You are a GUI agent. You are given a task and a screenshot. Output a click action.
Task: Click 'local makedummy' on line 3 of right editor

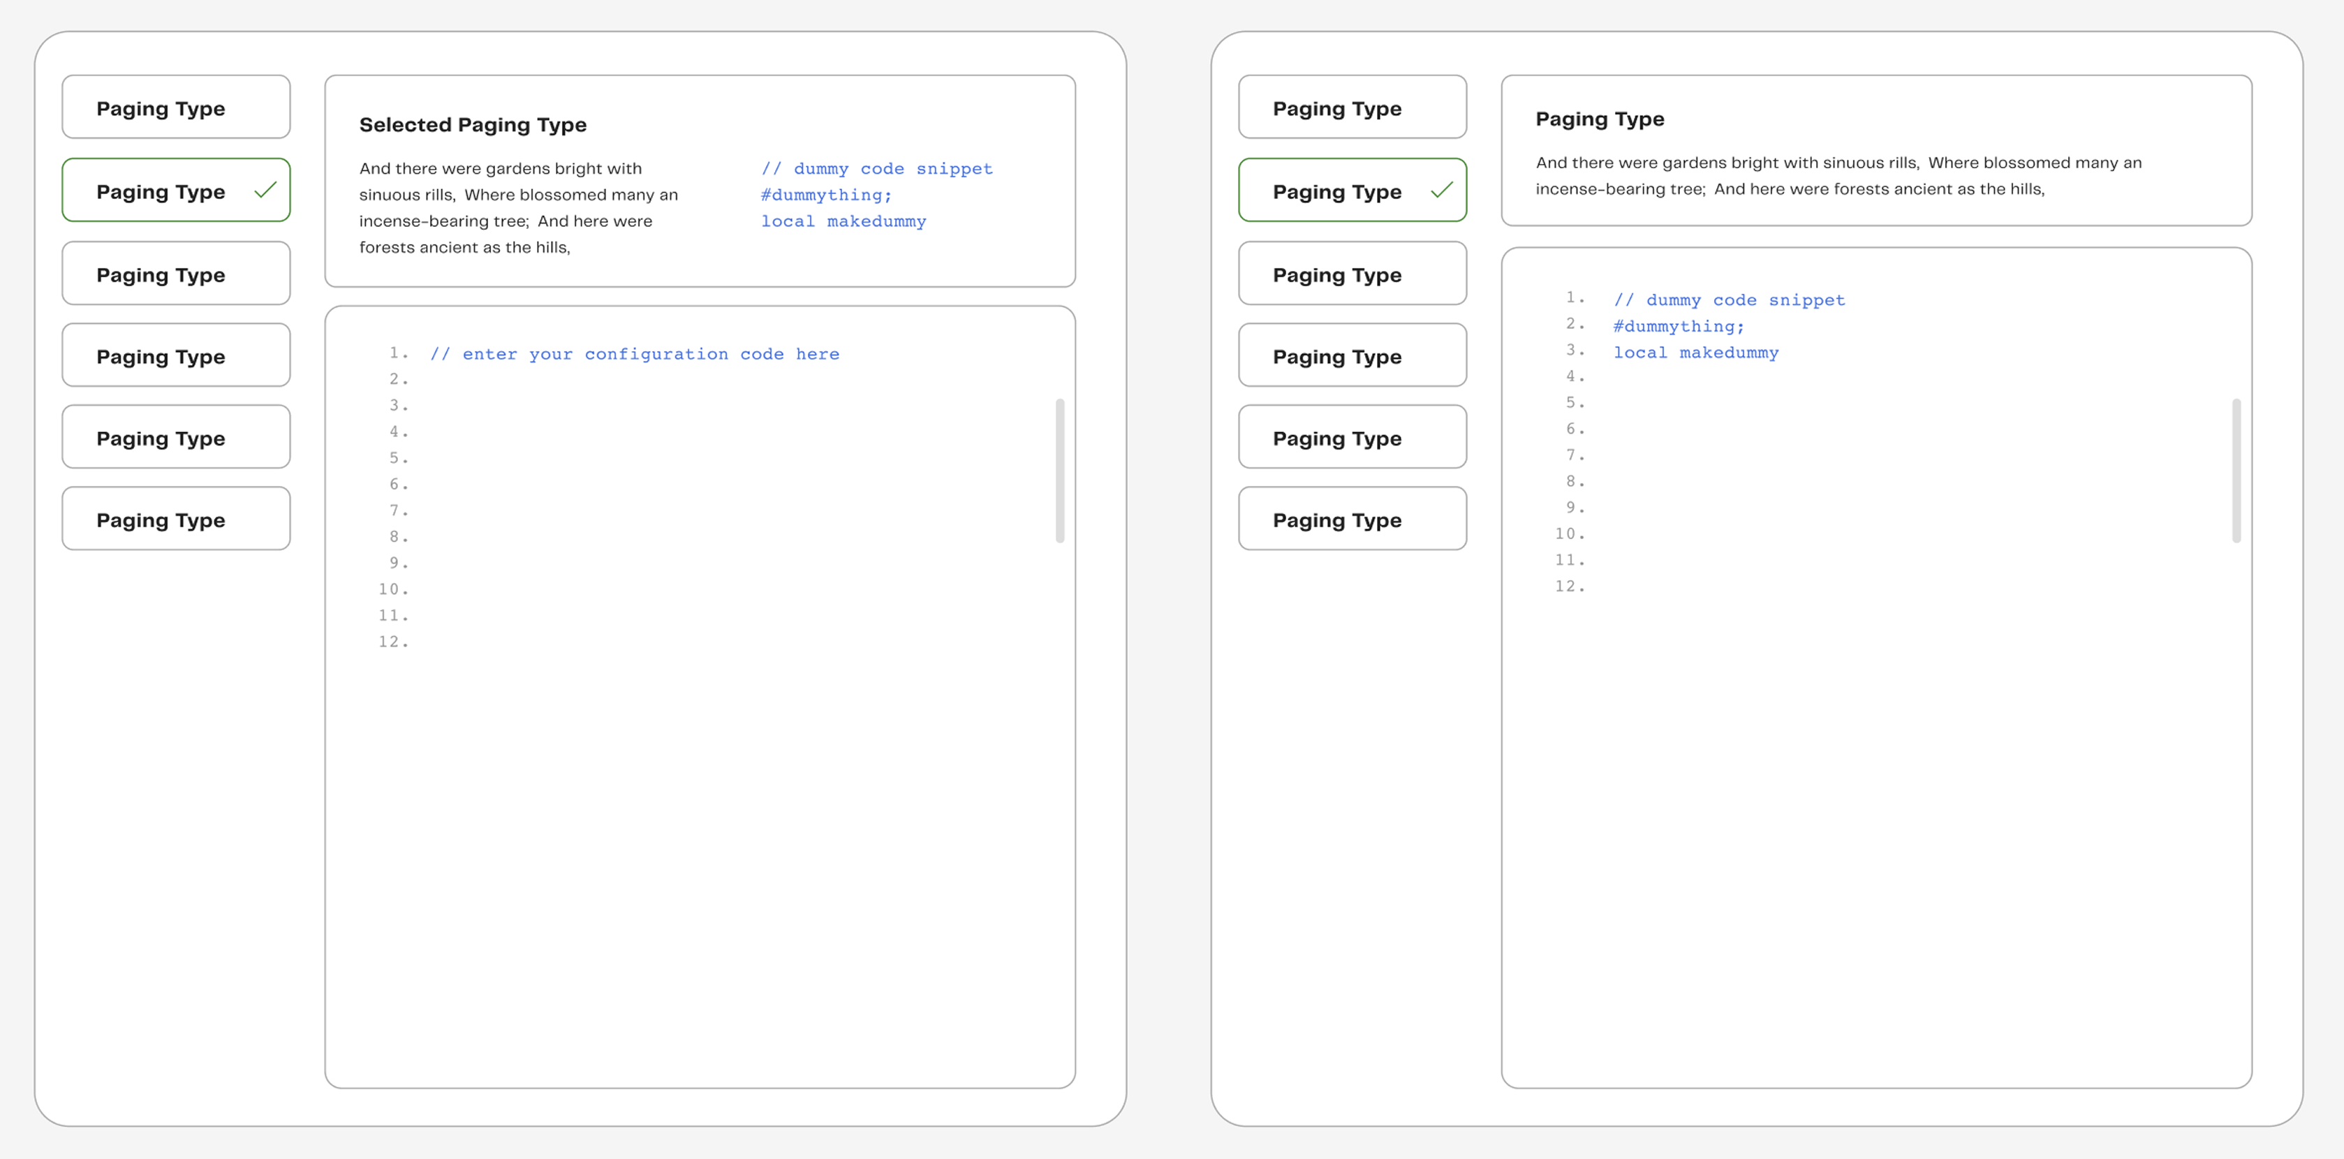point(1696,352)
